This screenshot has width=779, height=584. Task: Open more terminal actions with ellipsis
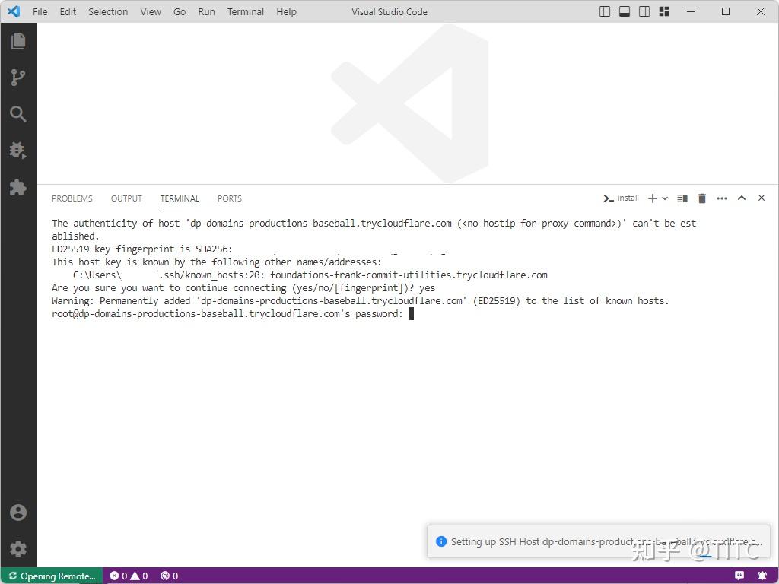(x=721, y=198)
